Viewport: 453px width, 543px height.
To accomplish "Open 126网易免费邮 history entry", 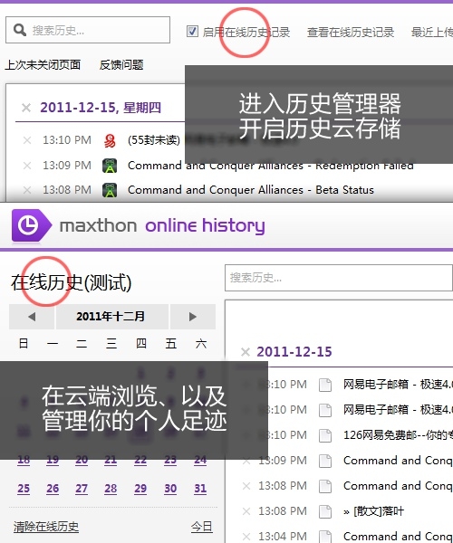I will click(x=398, y=435).
